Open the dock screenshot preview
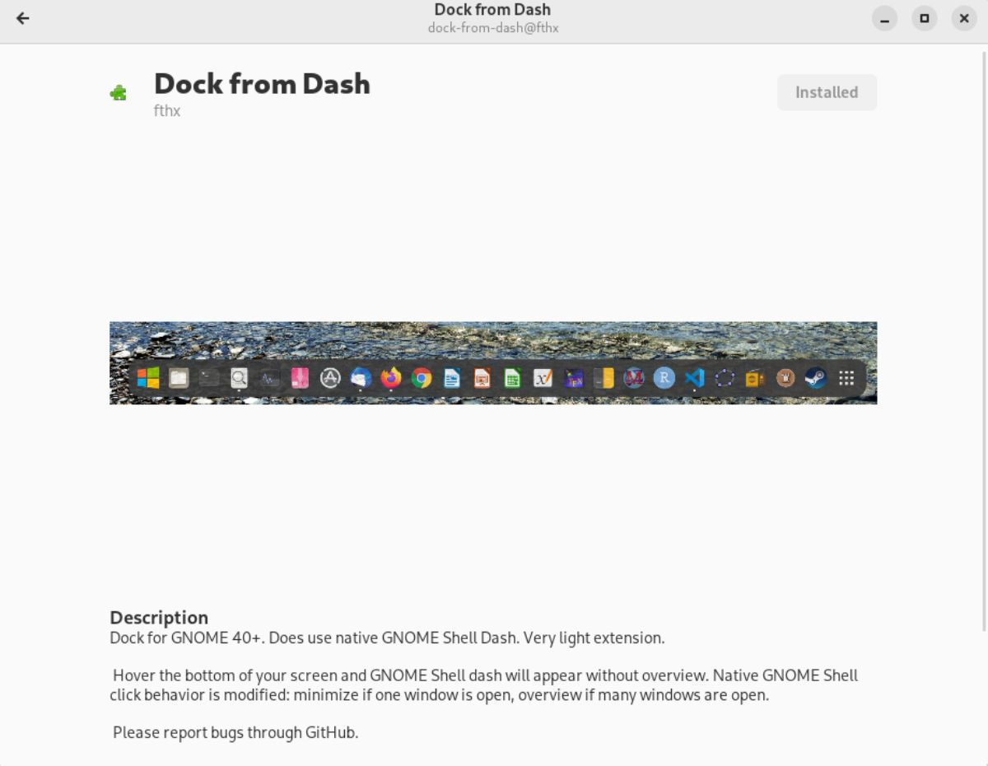Screen dimensions: 988x766 [x=492, y=362]
